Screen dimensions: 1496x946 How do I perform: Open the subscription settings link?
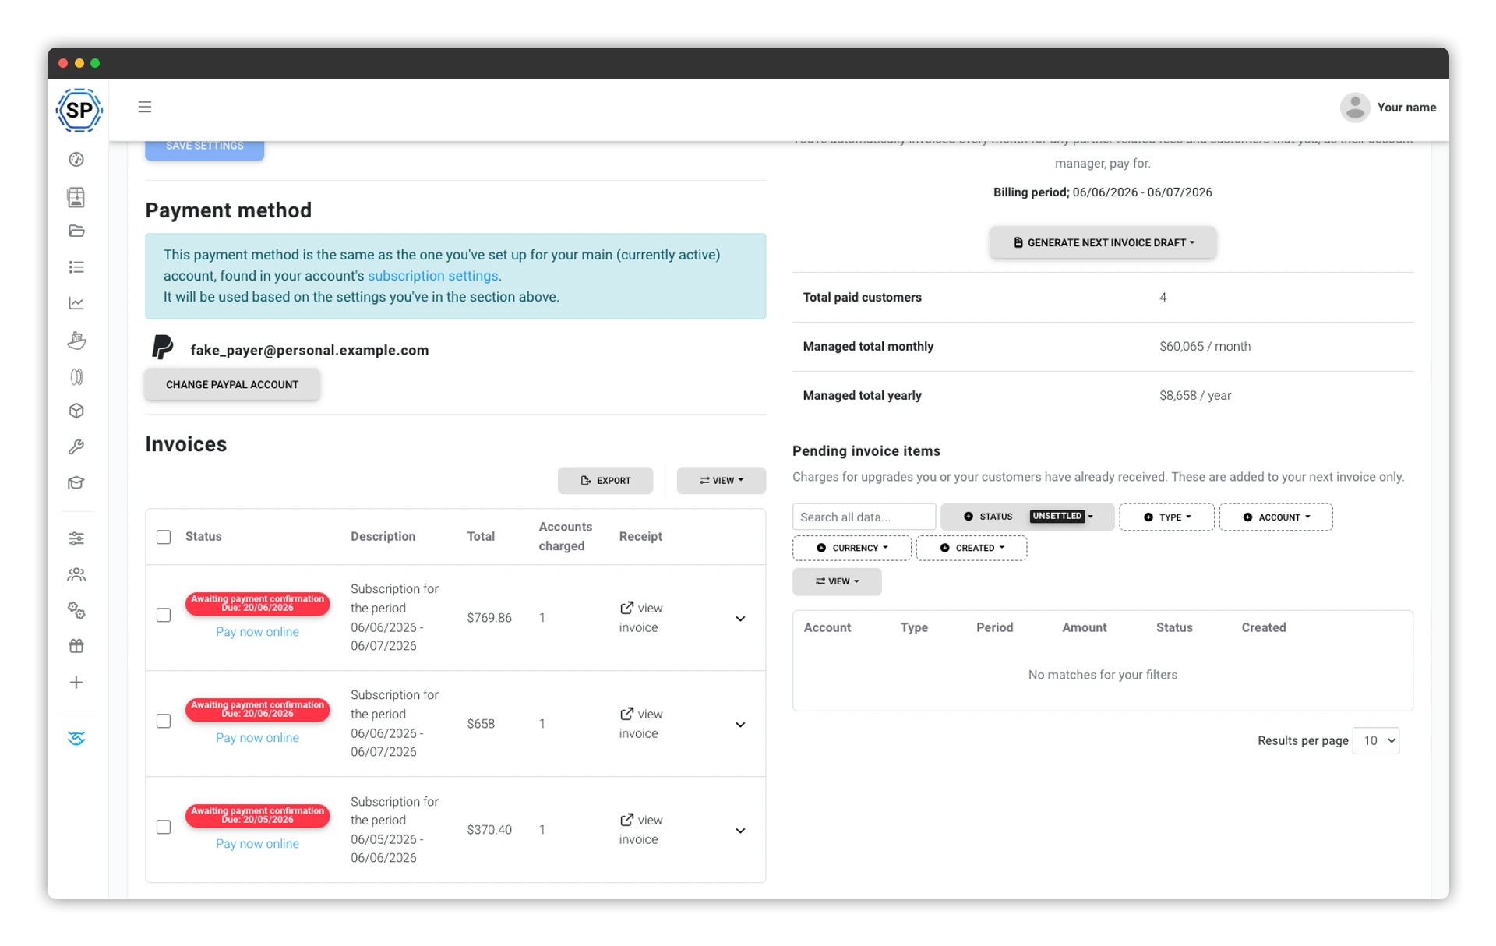pyautogui.click(x=432, y=276)
